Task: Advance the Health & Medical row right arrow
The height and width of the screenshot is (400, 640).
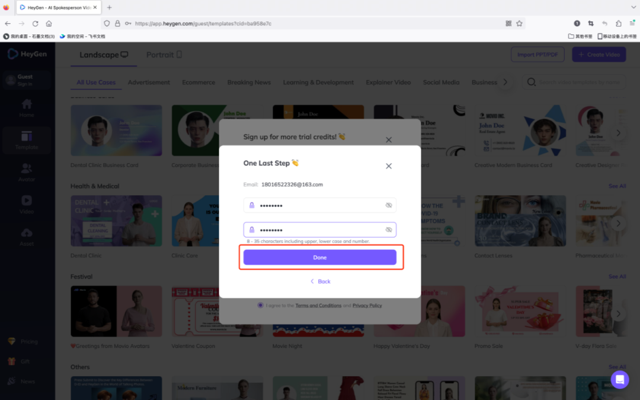Action: tap(618, 223)
